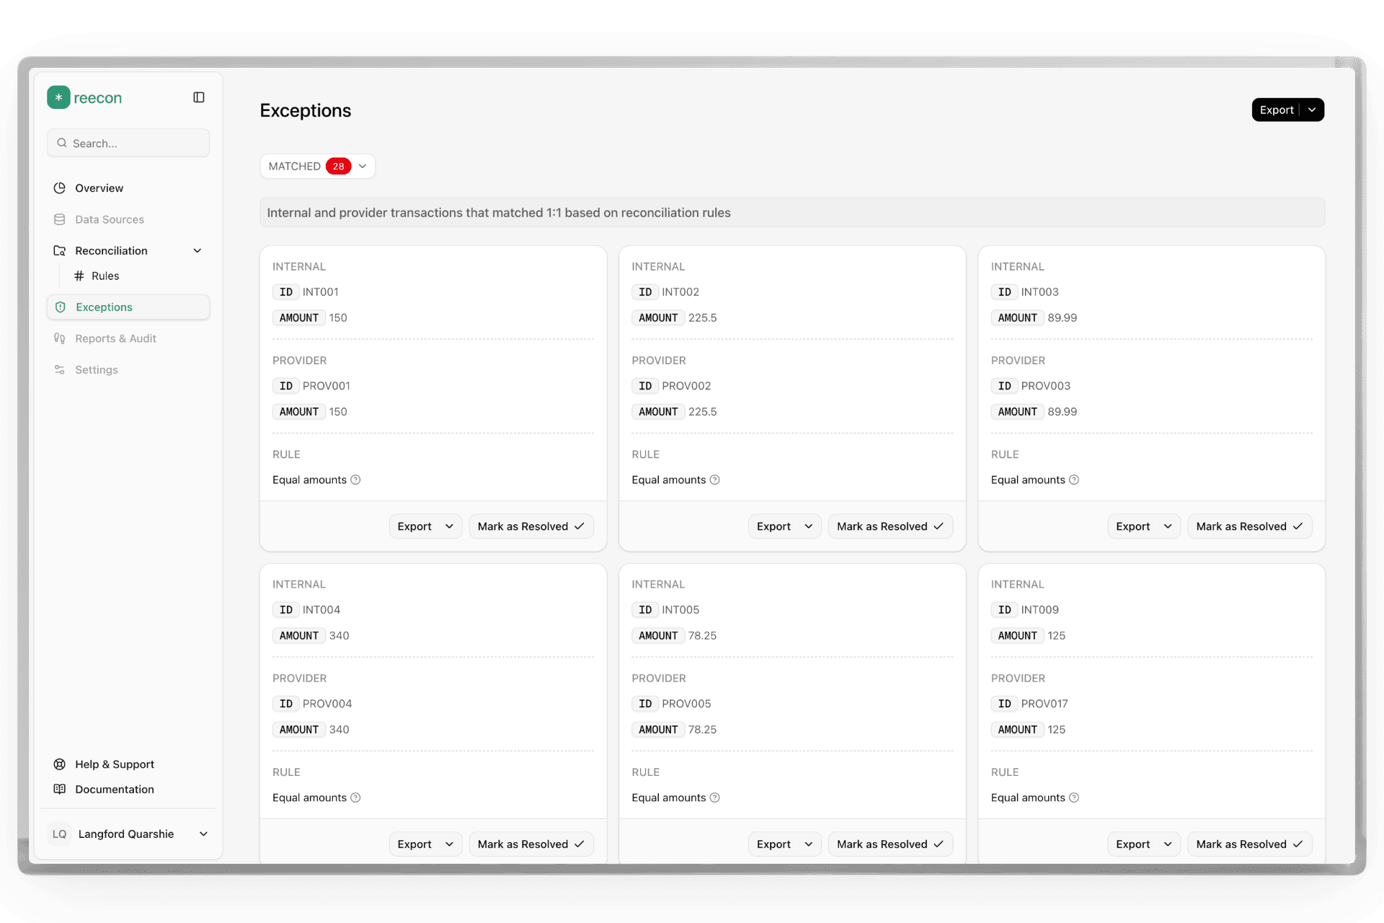Click the Rules hash icon
This screenshot has width=1384, height=923.
79,276
